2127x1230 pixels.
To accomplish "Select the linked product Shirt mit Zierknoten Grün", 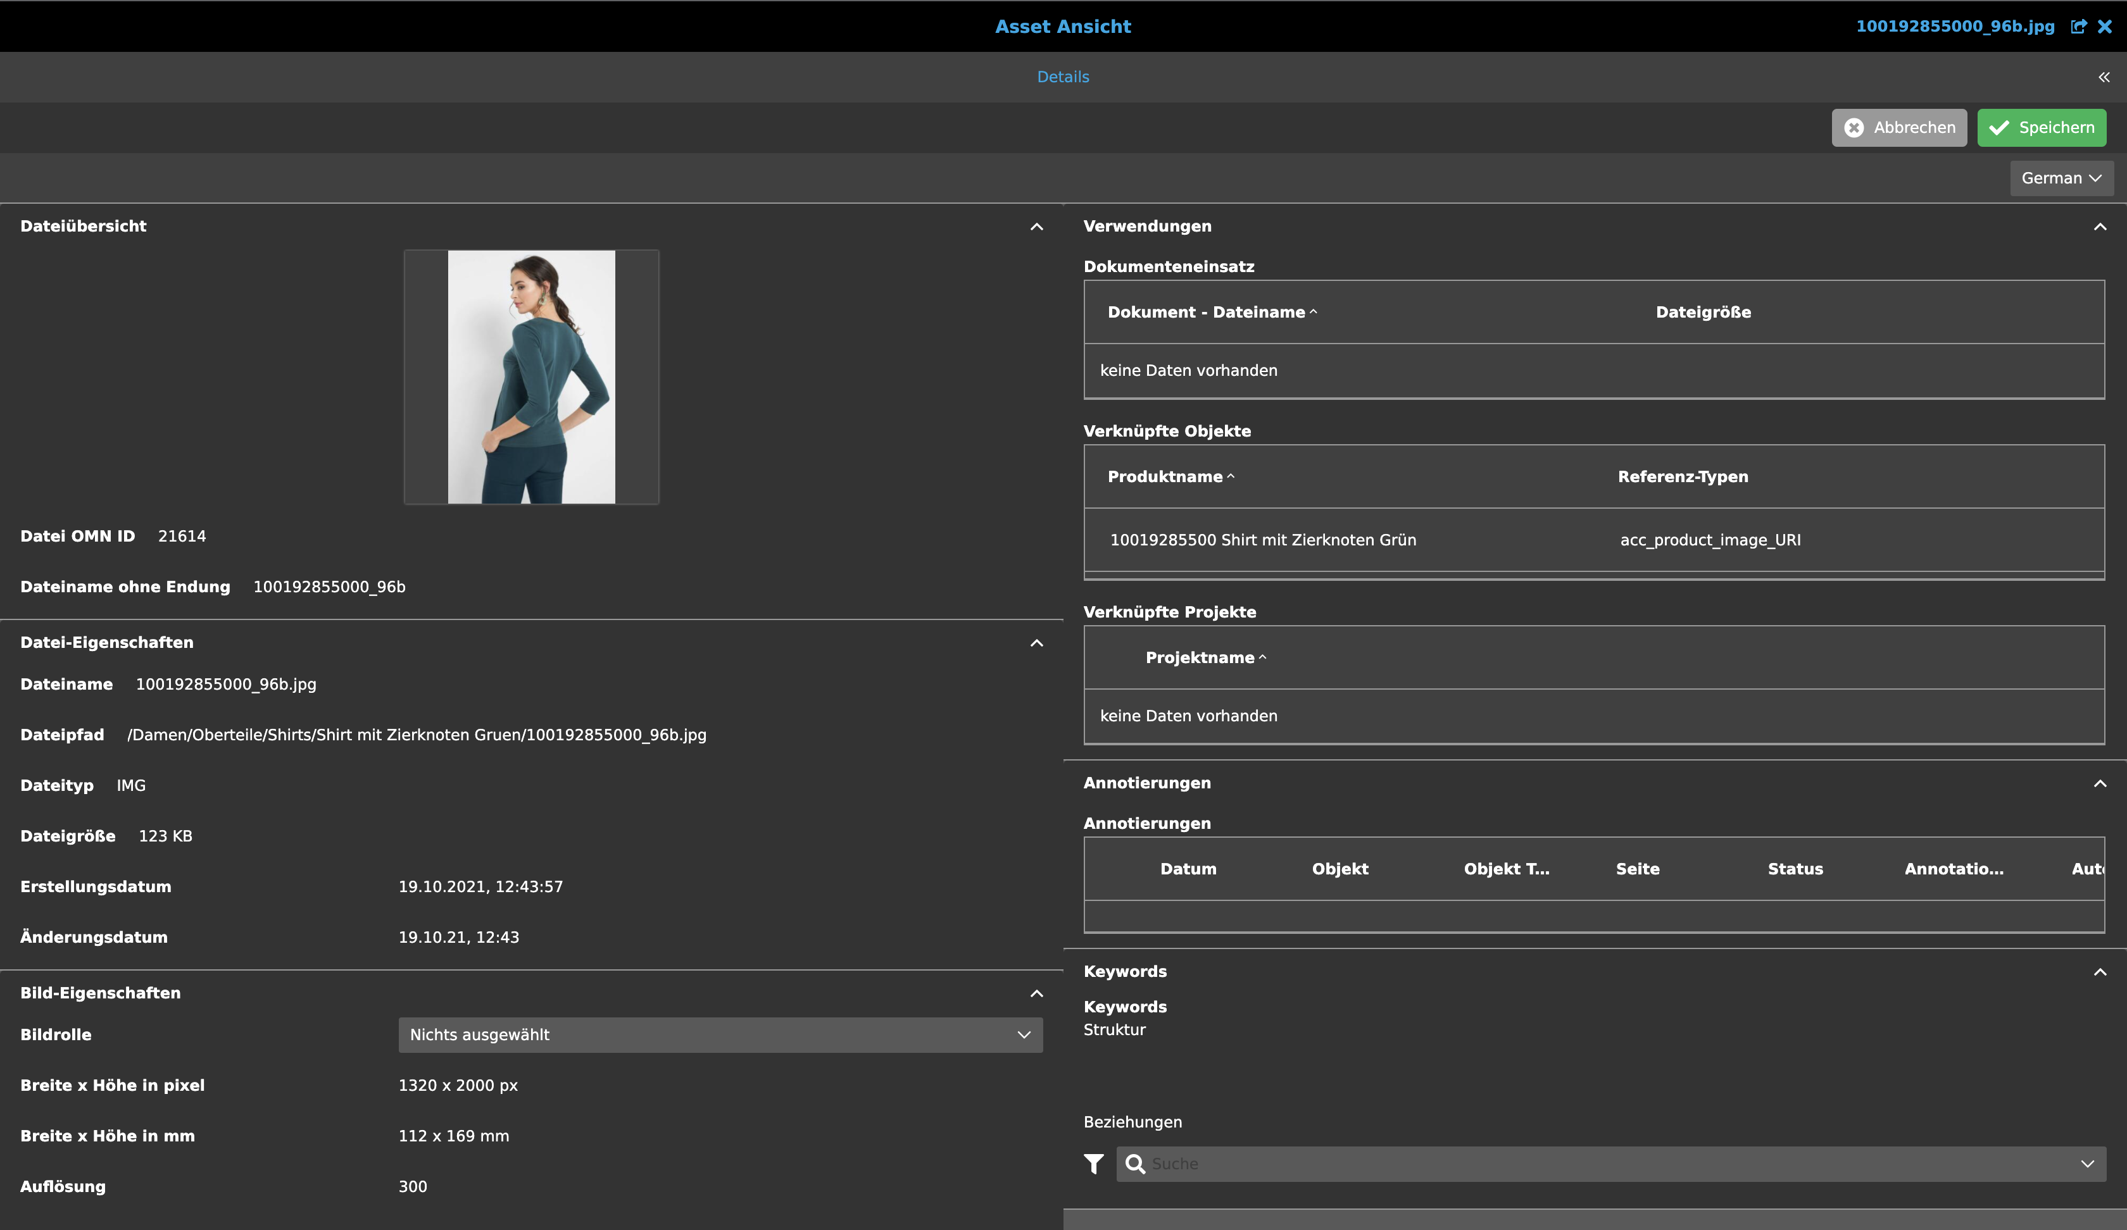I will tap(1264, 540).
